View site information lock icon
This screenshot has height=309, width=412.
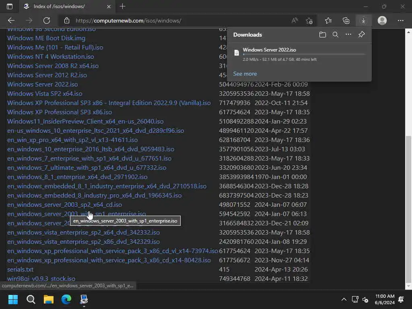pos(67,21)
